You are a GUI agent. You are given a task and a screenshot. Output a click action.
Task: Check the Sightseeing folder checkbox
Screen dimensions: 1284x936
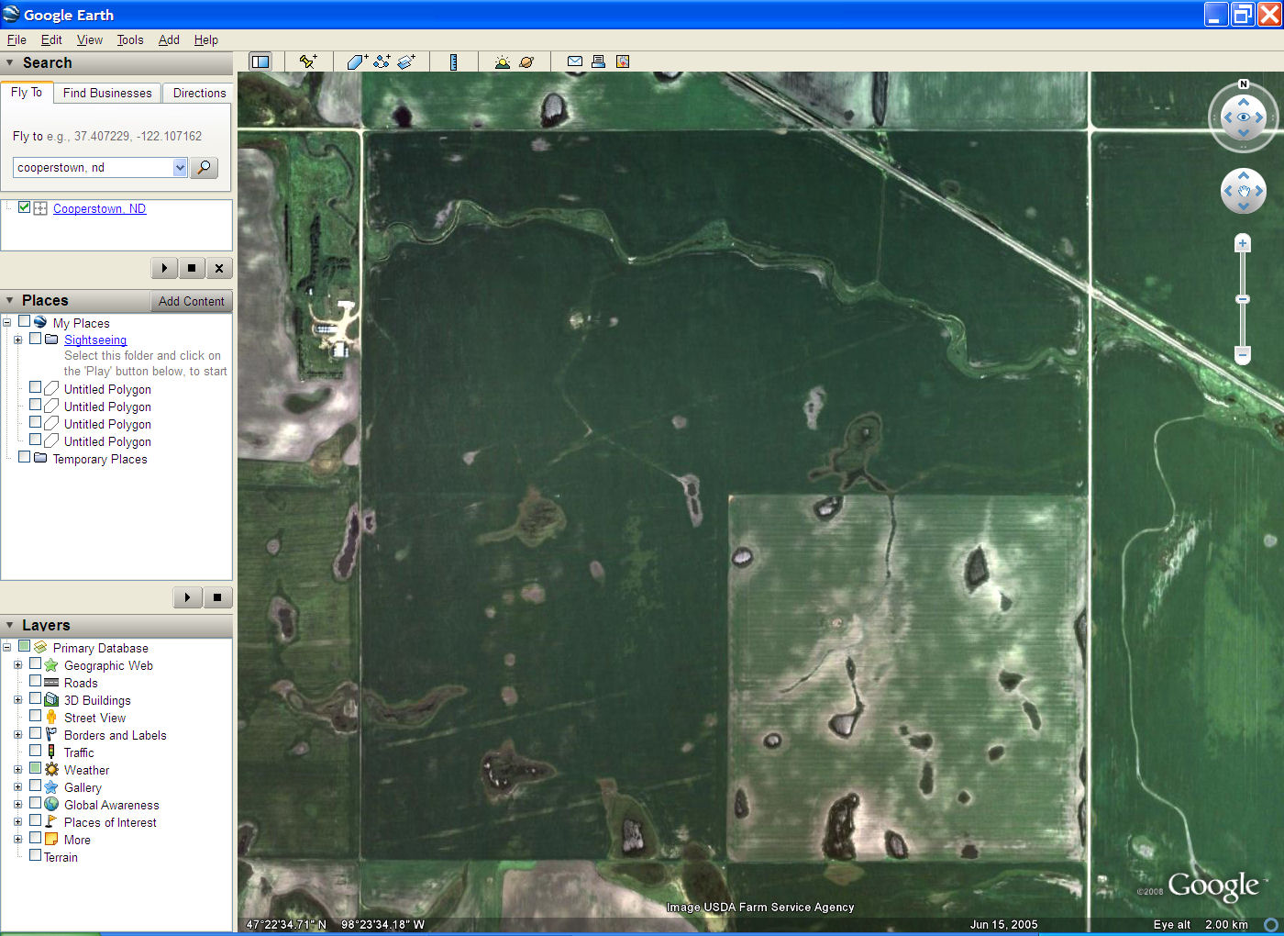(35, 339)
